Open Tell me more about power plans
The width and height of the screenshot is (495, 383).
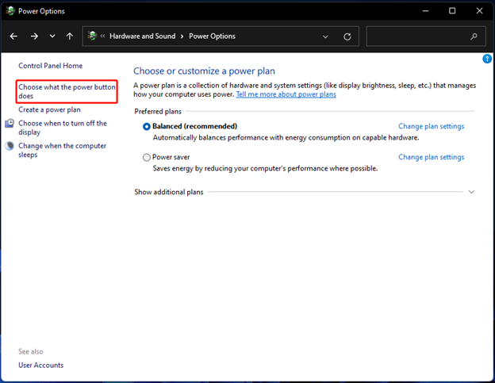[286, 94]
